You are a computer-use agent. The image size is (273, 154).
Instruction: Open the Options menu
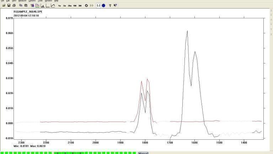click(32, 1)
